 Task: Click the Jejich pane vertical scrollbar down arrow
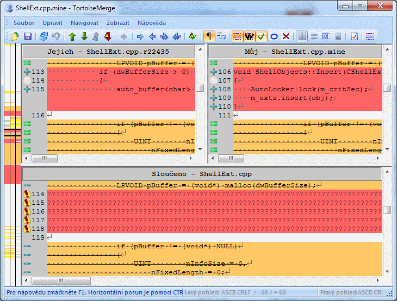pyautogui.click(x=200, y=149)
